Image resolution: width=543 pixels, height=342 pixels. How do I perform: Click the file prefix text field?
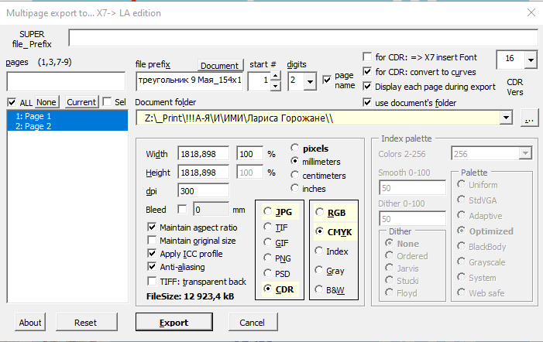click(x=190, y=80)
